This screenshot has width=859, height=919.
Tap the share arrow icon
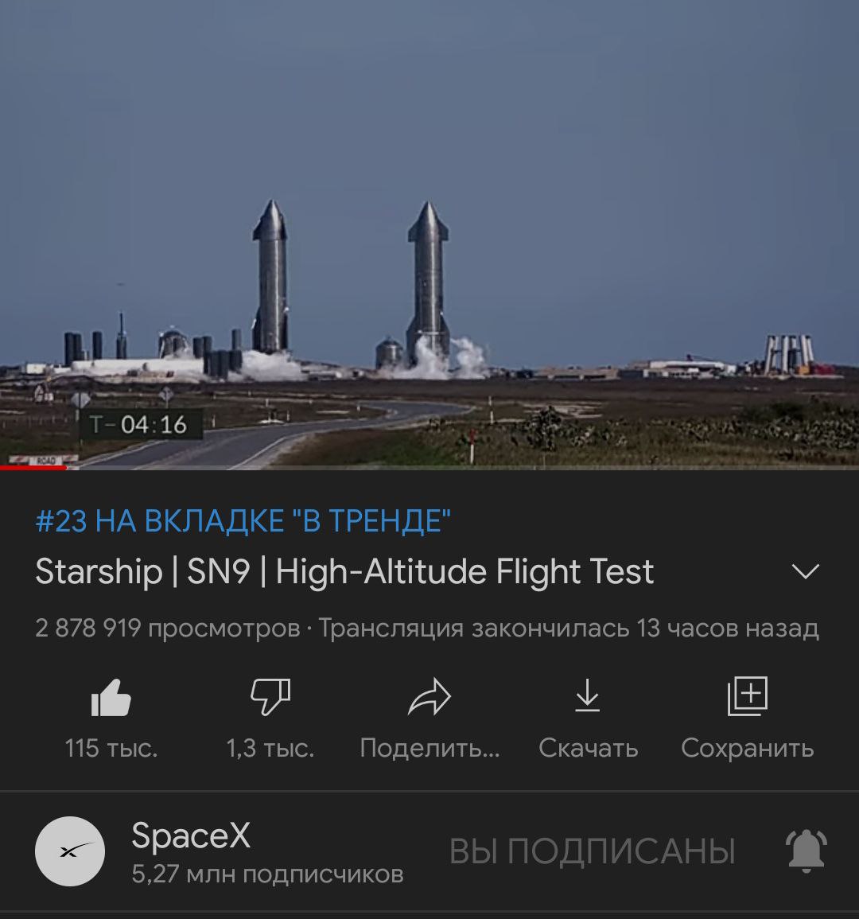tap(429, 697)
